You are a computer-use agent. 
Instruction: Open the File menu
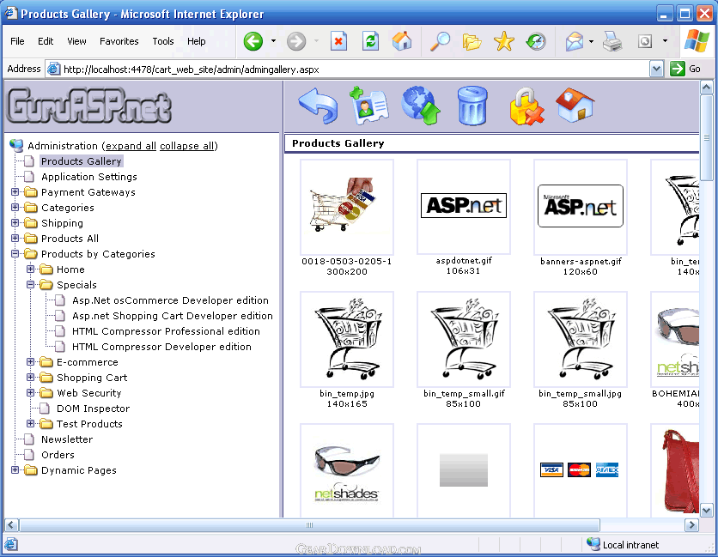(17, 41)
